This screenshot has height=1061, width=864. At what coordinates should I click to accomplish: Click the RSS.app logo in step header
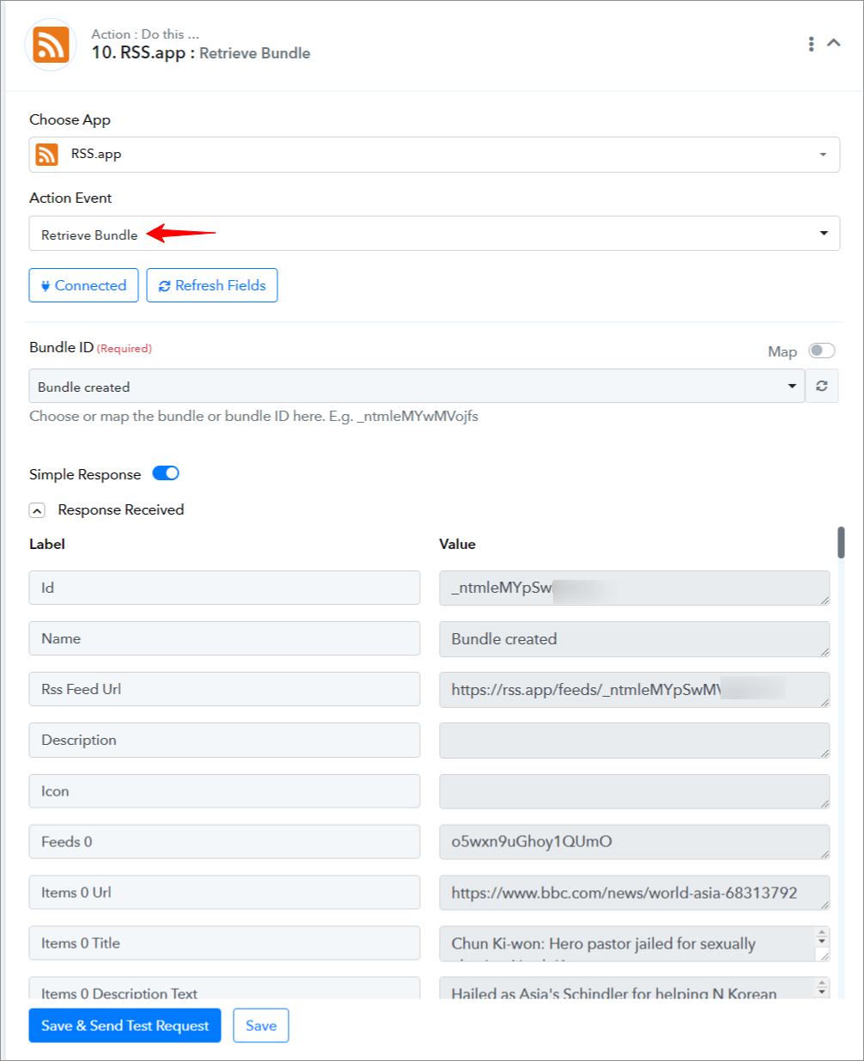pyautogui.click(x=51, y=45)
